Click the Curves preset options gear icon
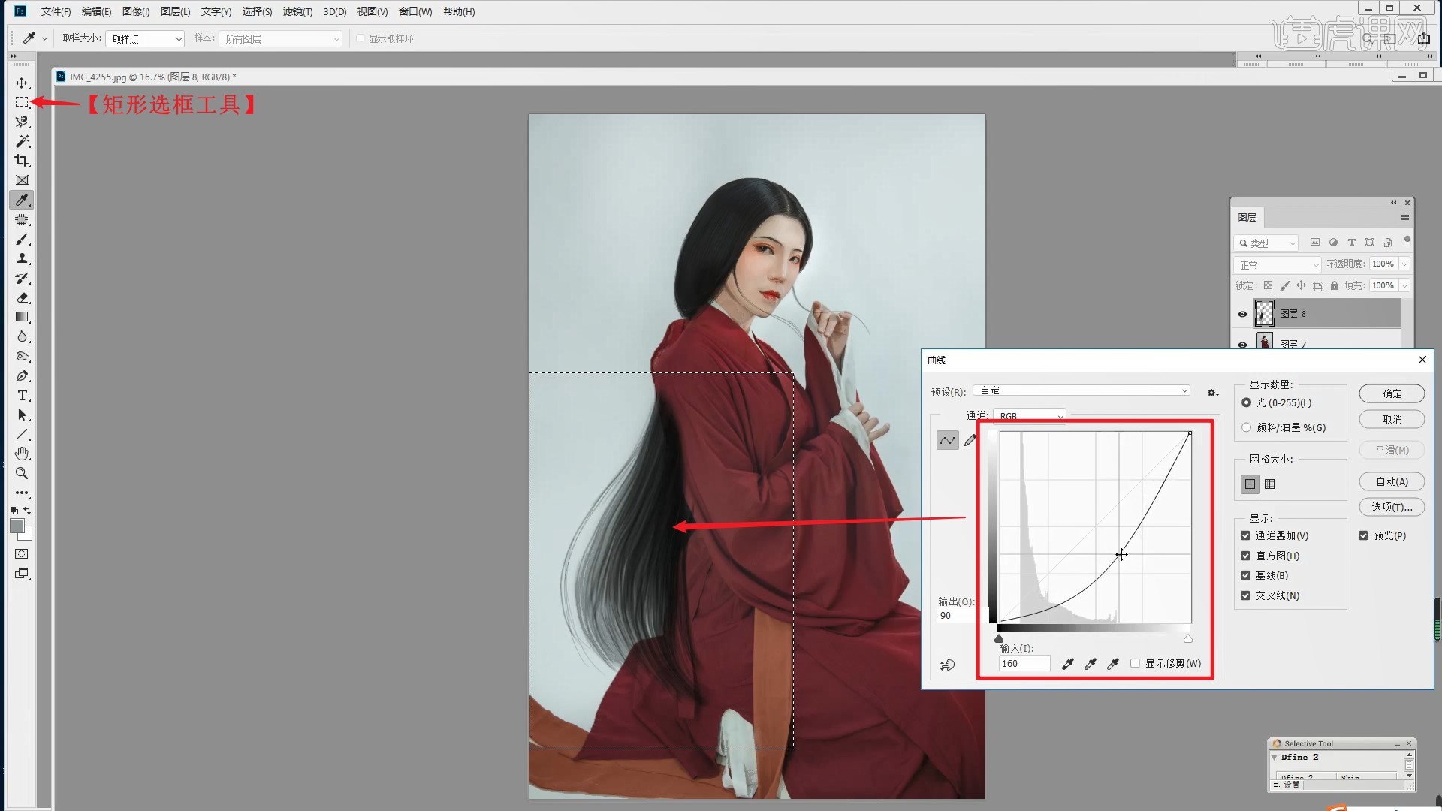This screenshot has width=1442, height=811. (1211, 393)
